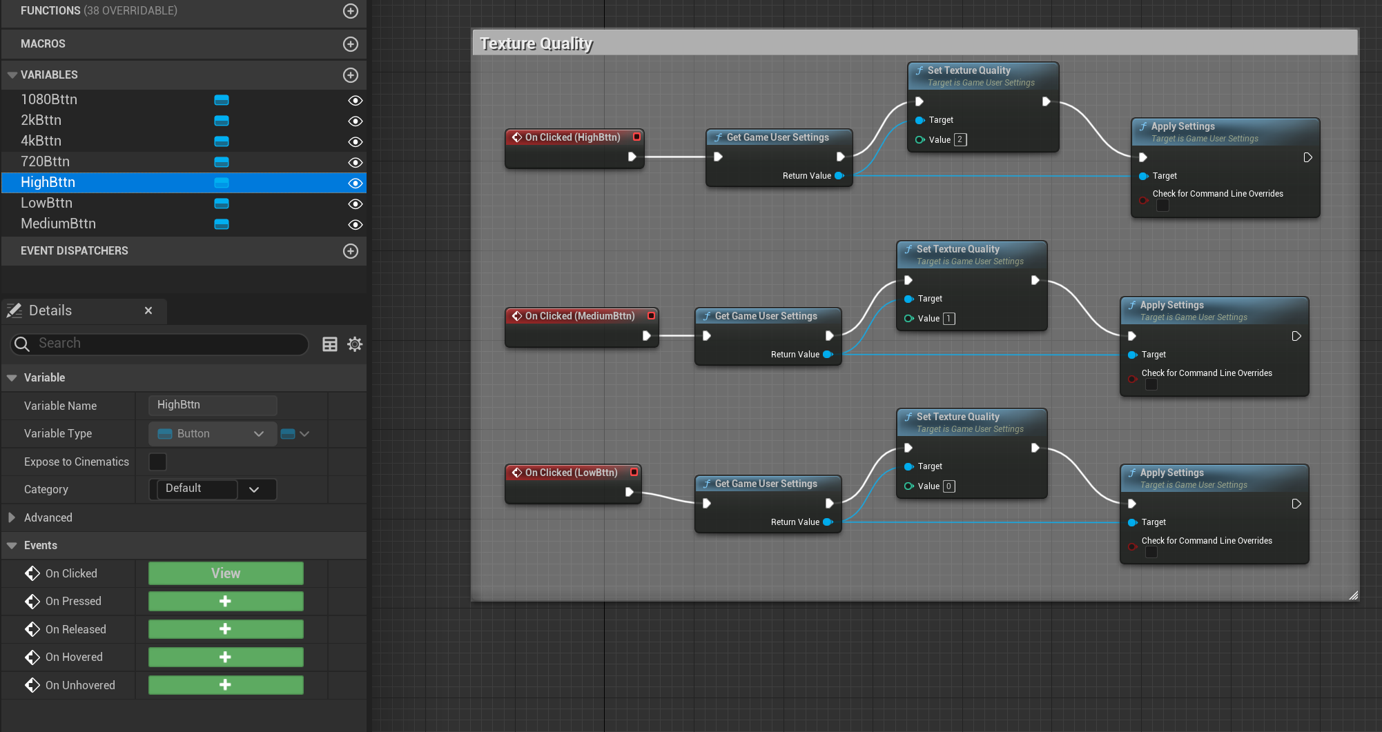Add a new variable with plus icon
The image size is (1382, 732).
coord(351,75)
